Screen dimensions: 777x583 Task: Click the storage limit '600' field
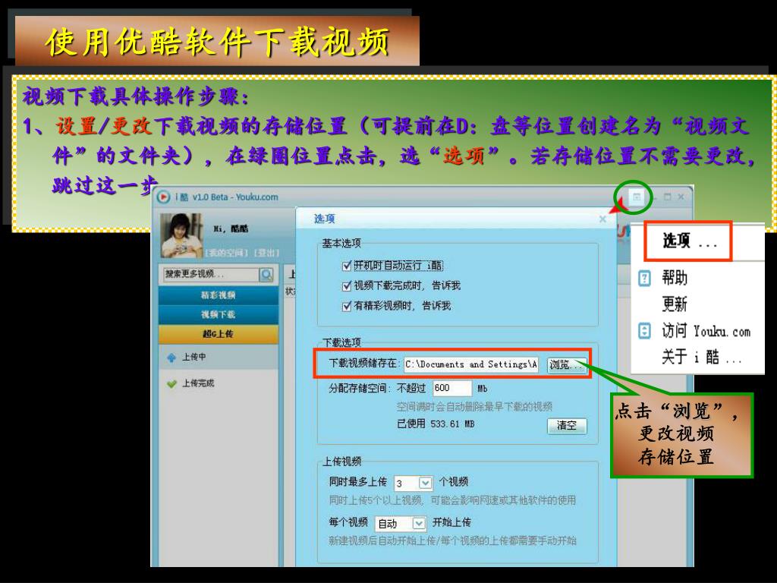coord(452,388)
